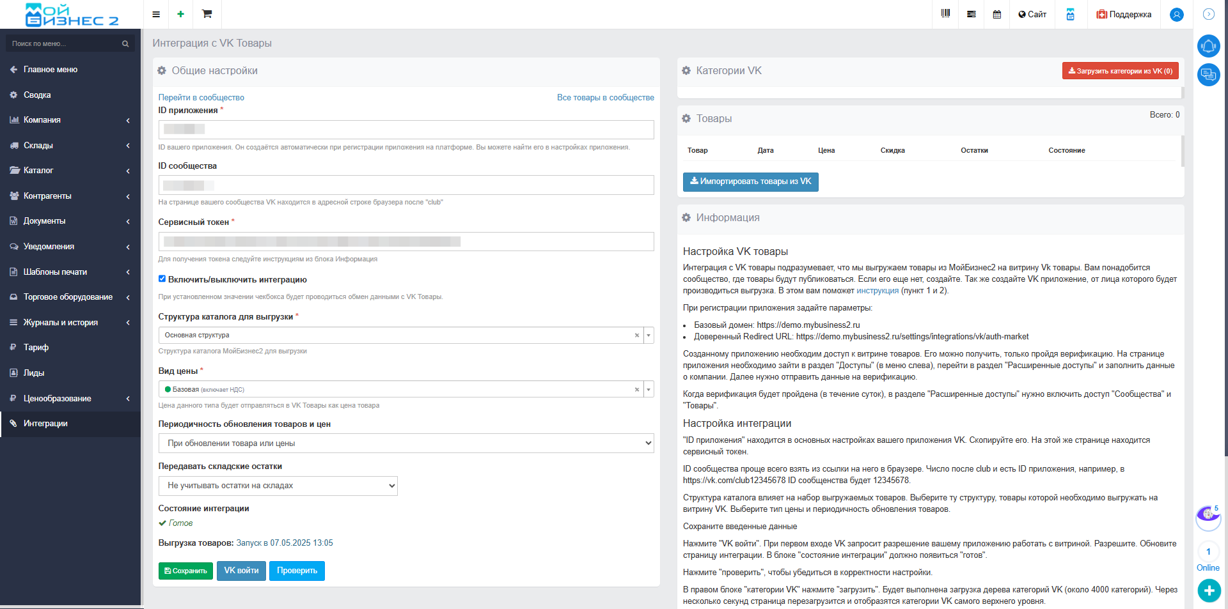Open the Сайт globe link
The height and width of the screenshot is (609, 1228).
click(1032, 14)
